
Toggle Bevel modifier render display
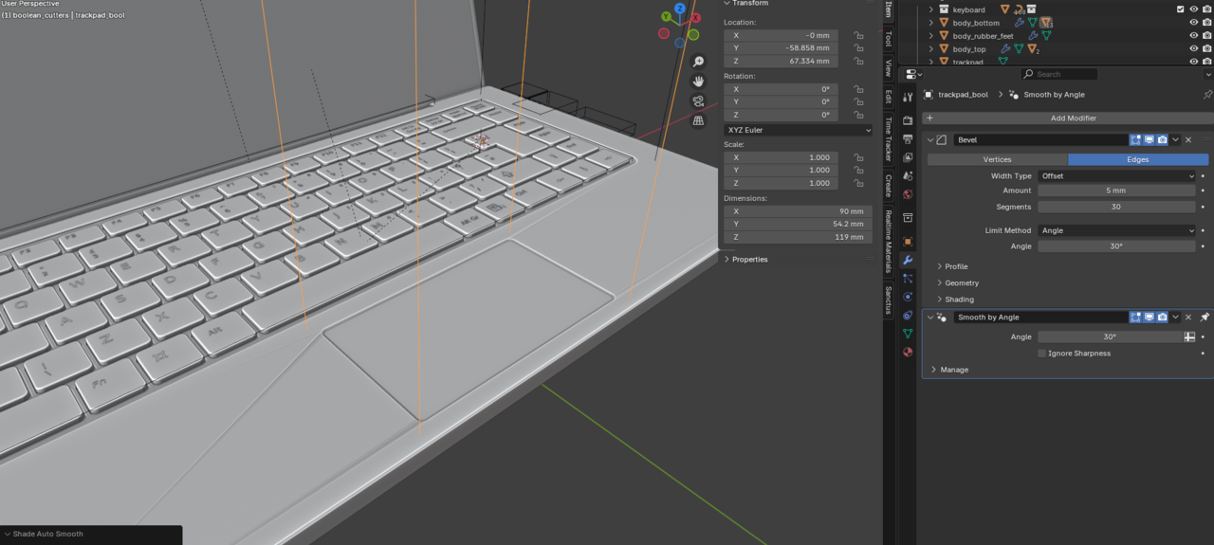point(1162,139)
